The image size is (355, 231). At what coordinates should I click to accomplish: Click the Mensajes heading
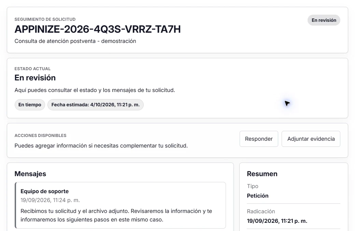point(30,174)
